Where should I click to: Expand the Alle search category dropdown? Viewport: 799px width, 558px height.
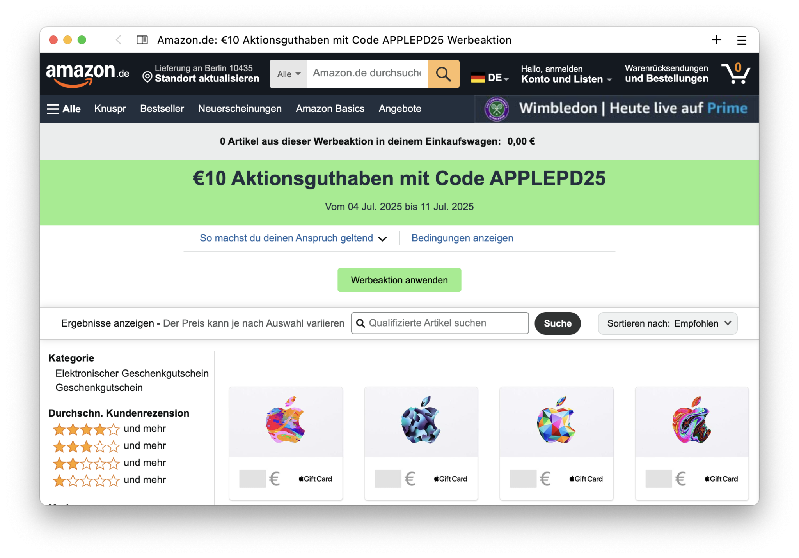click(289, 74)
